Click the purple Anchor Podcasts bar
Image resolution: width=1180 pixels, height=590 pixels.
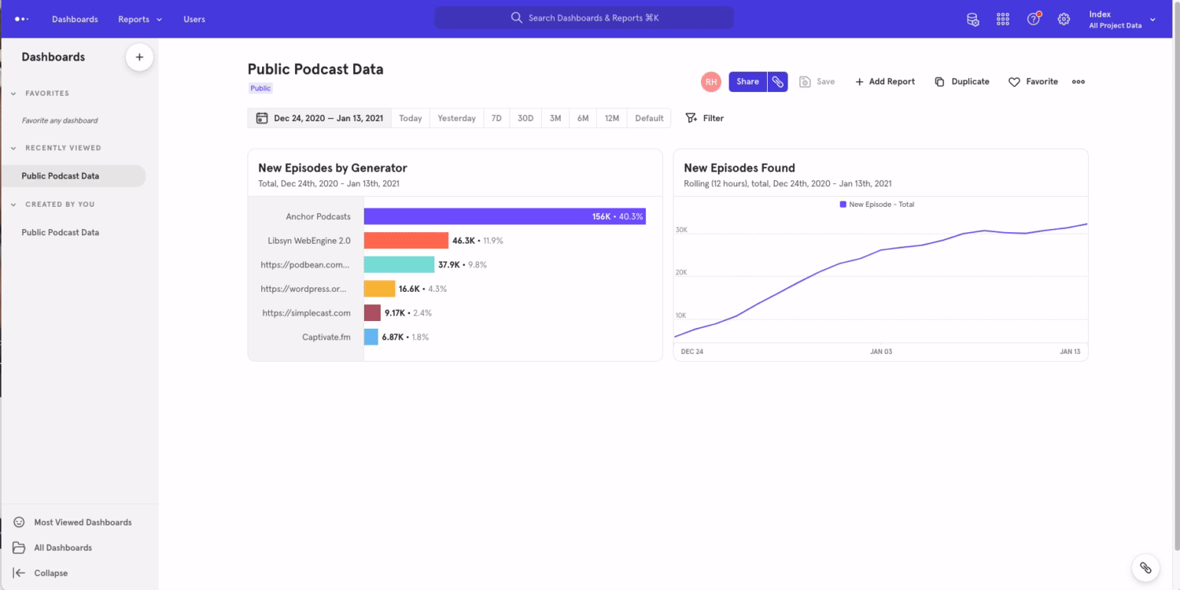point(503,216)
